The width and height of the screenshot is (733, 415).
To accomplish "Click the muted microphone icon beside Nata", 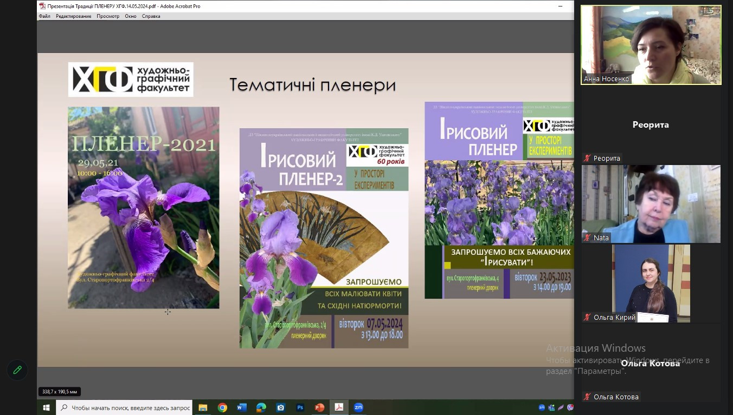I will tap(587, 238).
